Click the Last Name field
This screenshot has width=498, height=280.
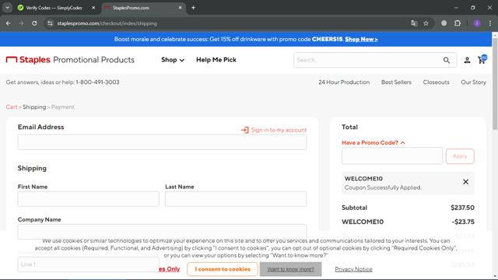tap(236, 199)
